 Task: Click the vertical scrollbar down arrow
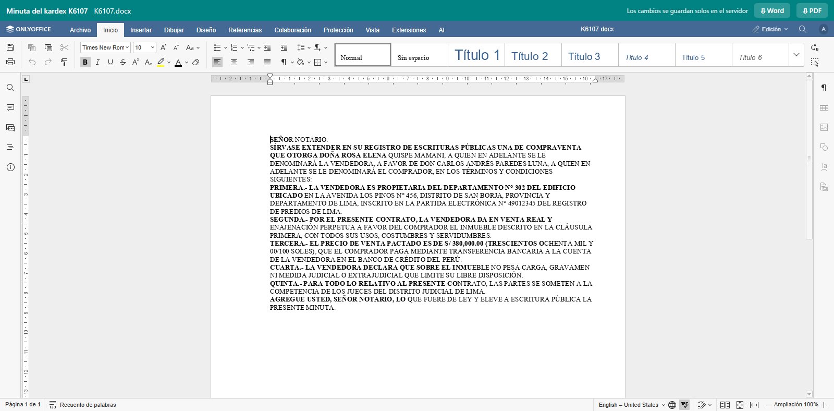809,394
